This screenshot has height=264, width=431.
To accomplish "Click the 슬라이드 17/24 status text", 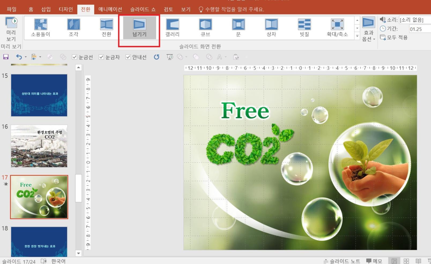I will pos(19,261).
